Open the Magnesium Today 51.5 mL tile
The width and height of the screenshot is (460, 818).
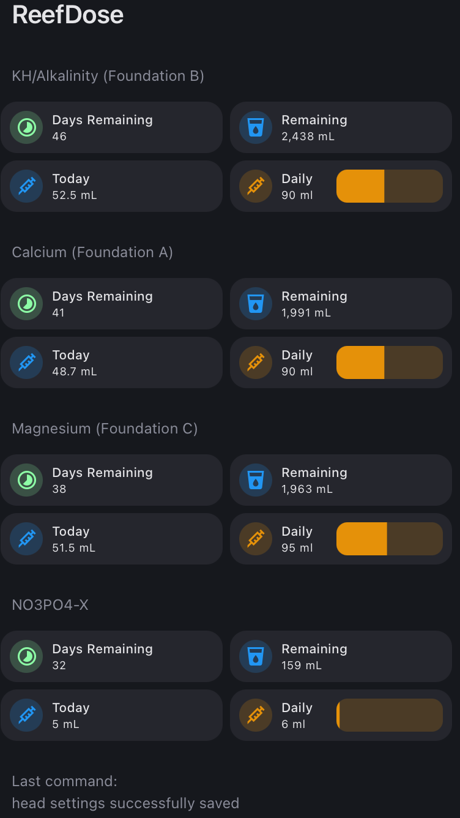[111, 539]
